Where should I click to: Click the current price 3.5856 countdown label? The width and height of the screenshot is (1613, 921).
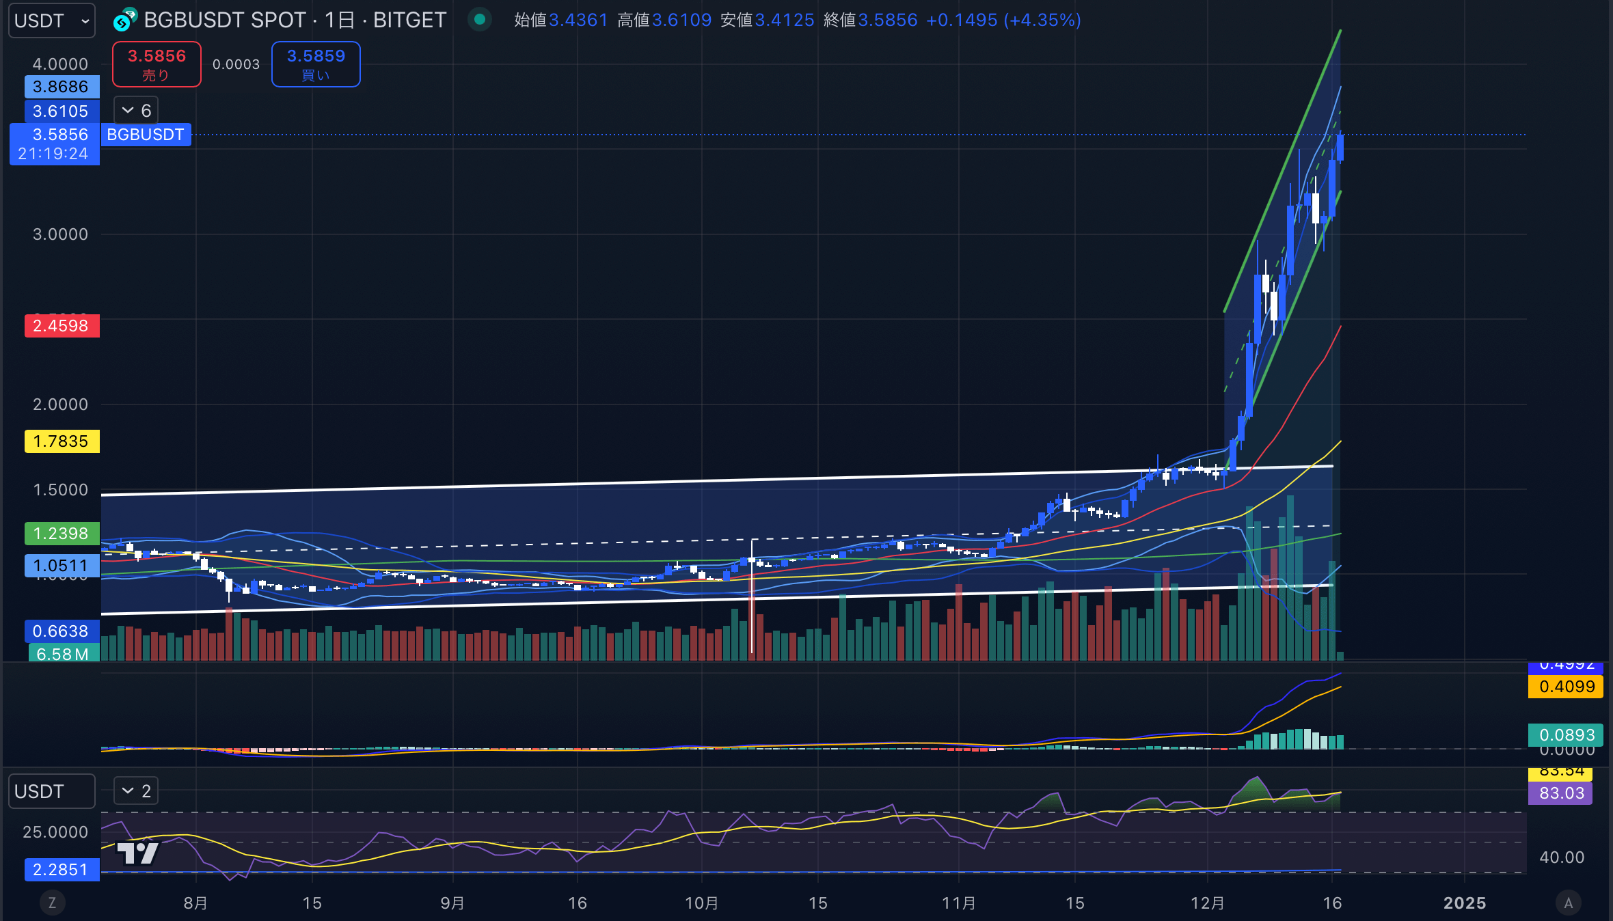pos(55,144)
